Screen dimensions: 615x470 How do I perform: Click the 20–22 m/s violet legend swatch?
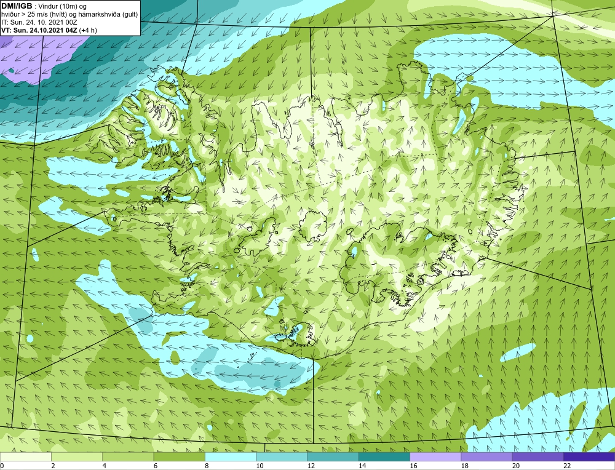538,456
